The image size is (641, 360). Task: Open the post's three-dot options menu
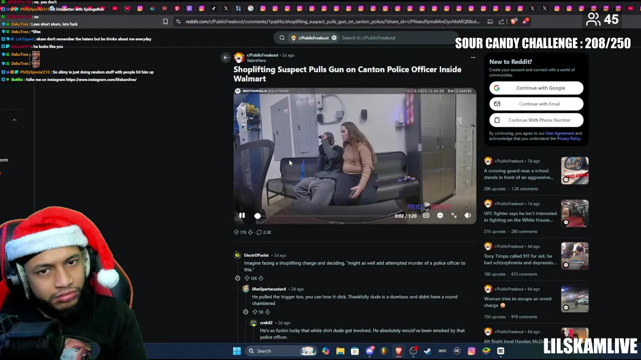tap(473, 57)
